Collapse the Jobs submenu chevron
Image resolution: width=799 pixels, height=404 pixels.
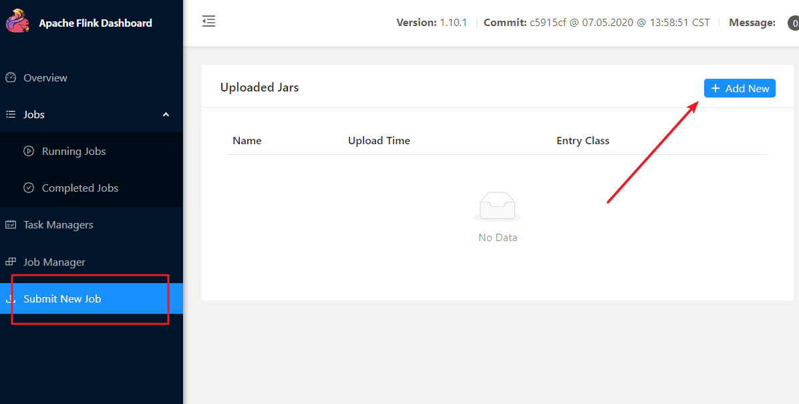tap(166, 115)
